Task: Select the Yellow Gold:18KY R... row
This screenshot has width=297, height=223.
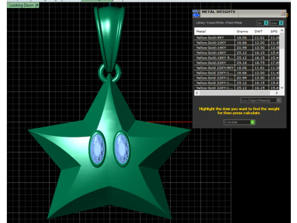Action: coord(237,58)
